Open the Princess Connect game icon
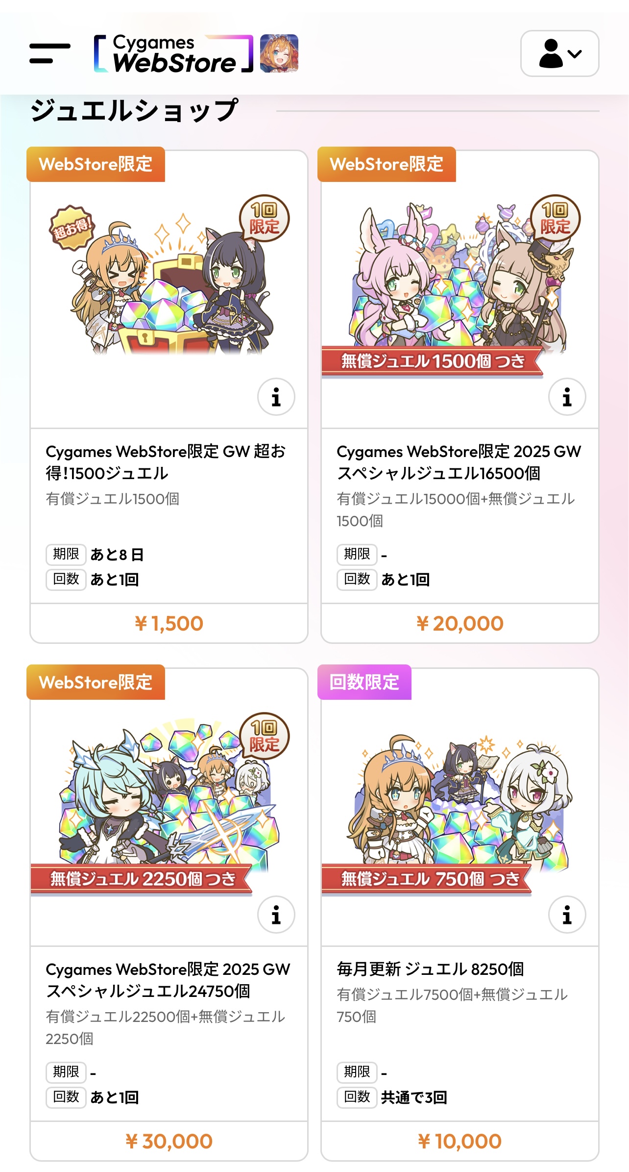Viewport: 629px width, 1172px height. coord(279,53)
